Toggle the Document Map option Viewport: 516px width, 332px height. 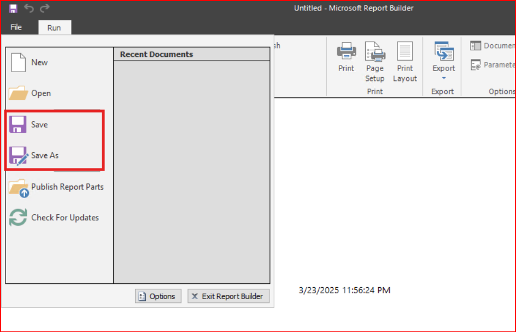point(492,46)
